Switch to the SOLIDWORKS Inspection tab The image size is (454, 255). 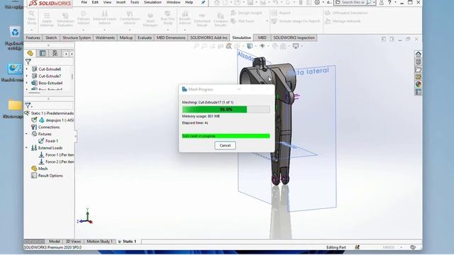[x=294, y=38]
